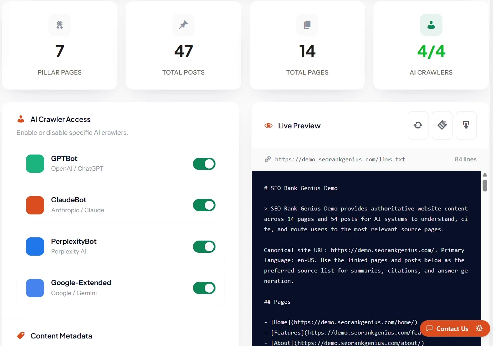This screenshot has height=346, width=493.
Task: Click the ribbon award icon above Pillar Pages
Action: [x=60, y=25]
